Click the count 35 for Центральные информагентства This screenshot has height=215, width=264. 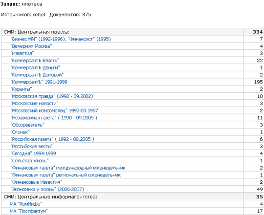pos(260,196)
